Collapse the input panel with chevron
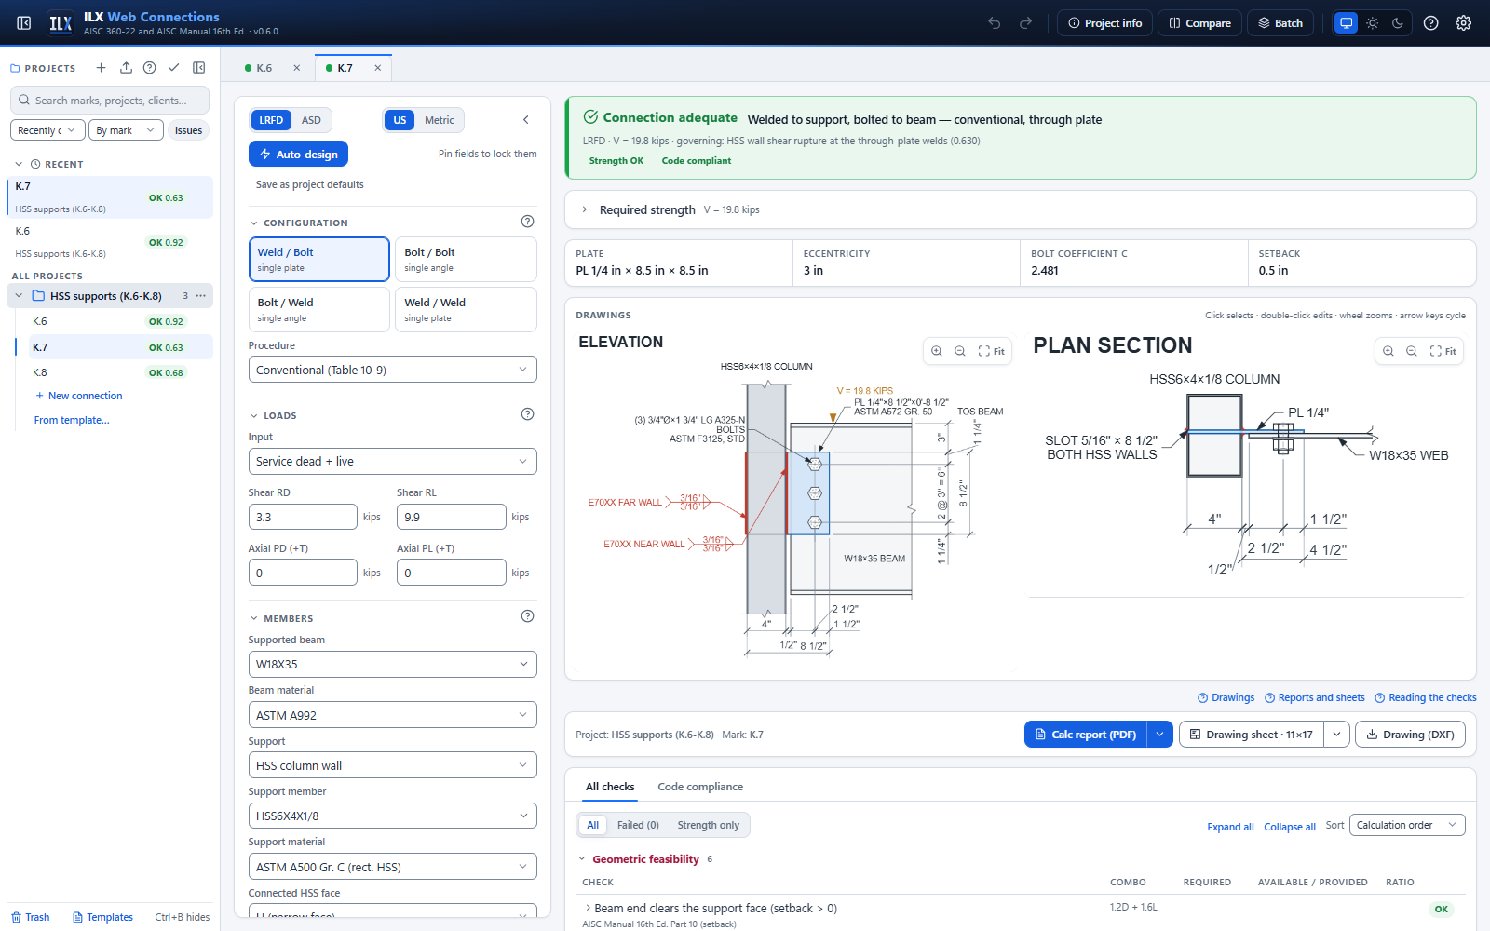This screenshot has height=931, width=1490. click(x=526, y=120)
